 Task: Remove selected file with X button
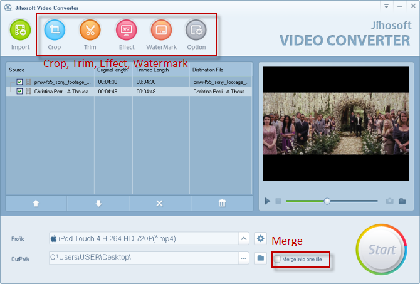159,203
